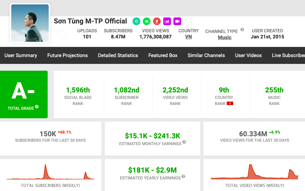Click the help icon next to Channel Type
The width and height of the screenshot is (305, 191).
242,30
